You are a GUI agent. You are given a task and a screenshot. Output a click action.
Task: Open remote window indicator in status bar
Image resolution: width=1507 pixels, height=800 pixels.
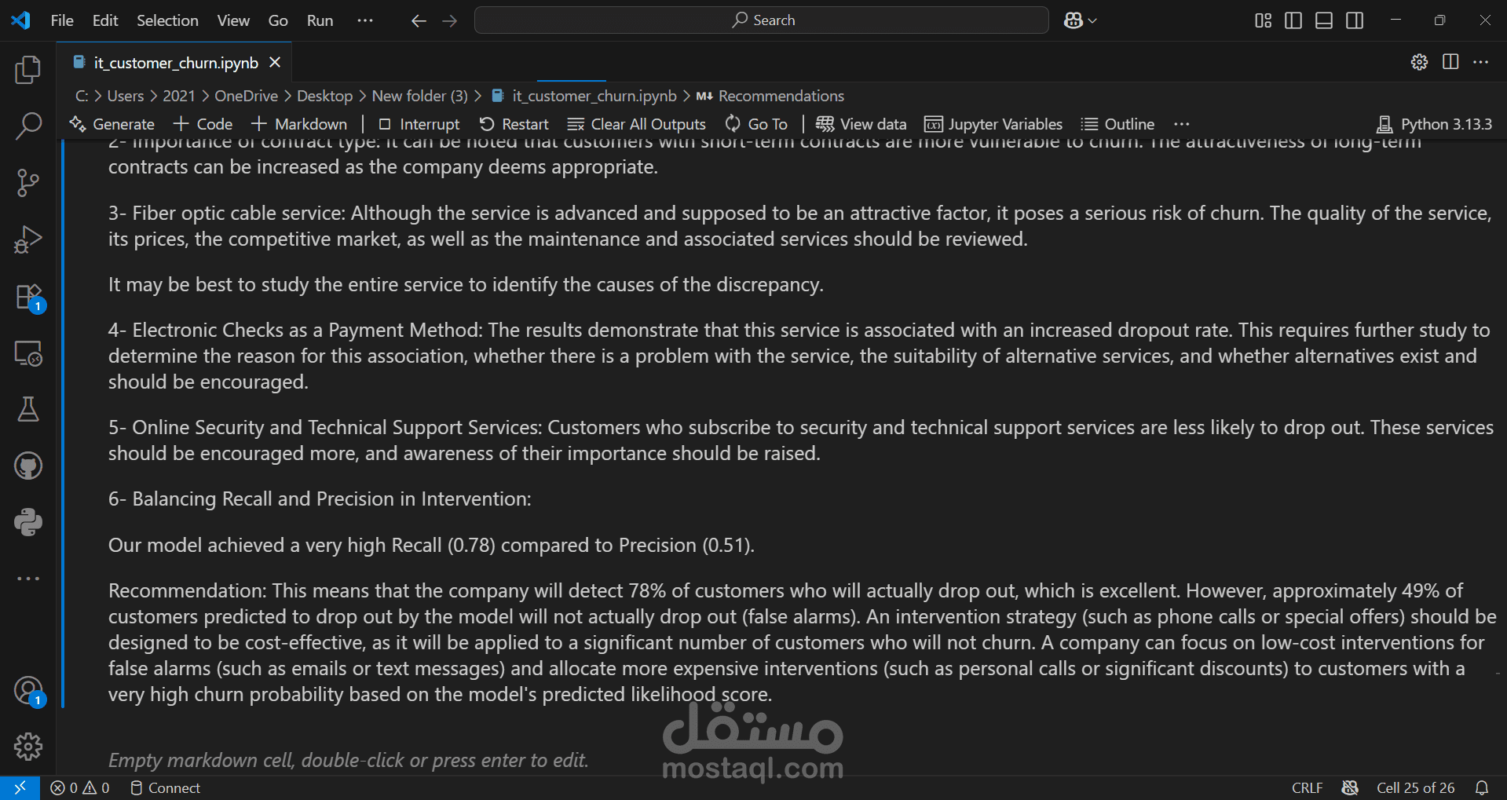[x=20, y=787]
